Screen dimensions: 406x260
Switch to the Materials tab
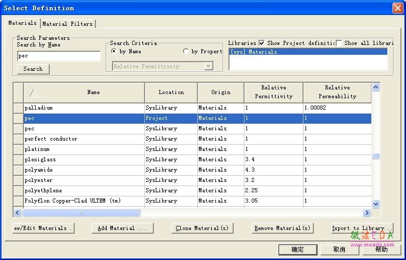click(x=23, y=23)
